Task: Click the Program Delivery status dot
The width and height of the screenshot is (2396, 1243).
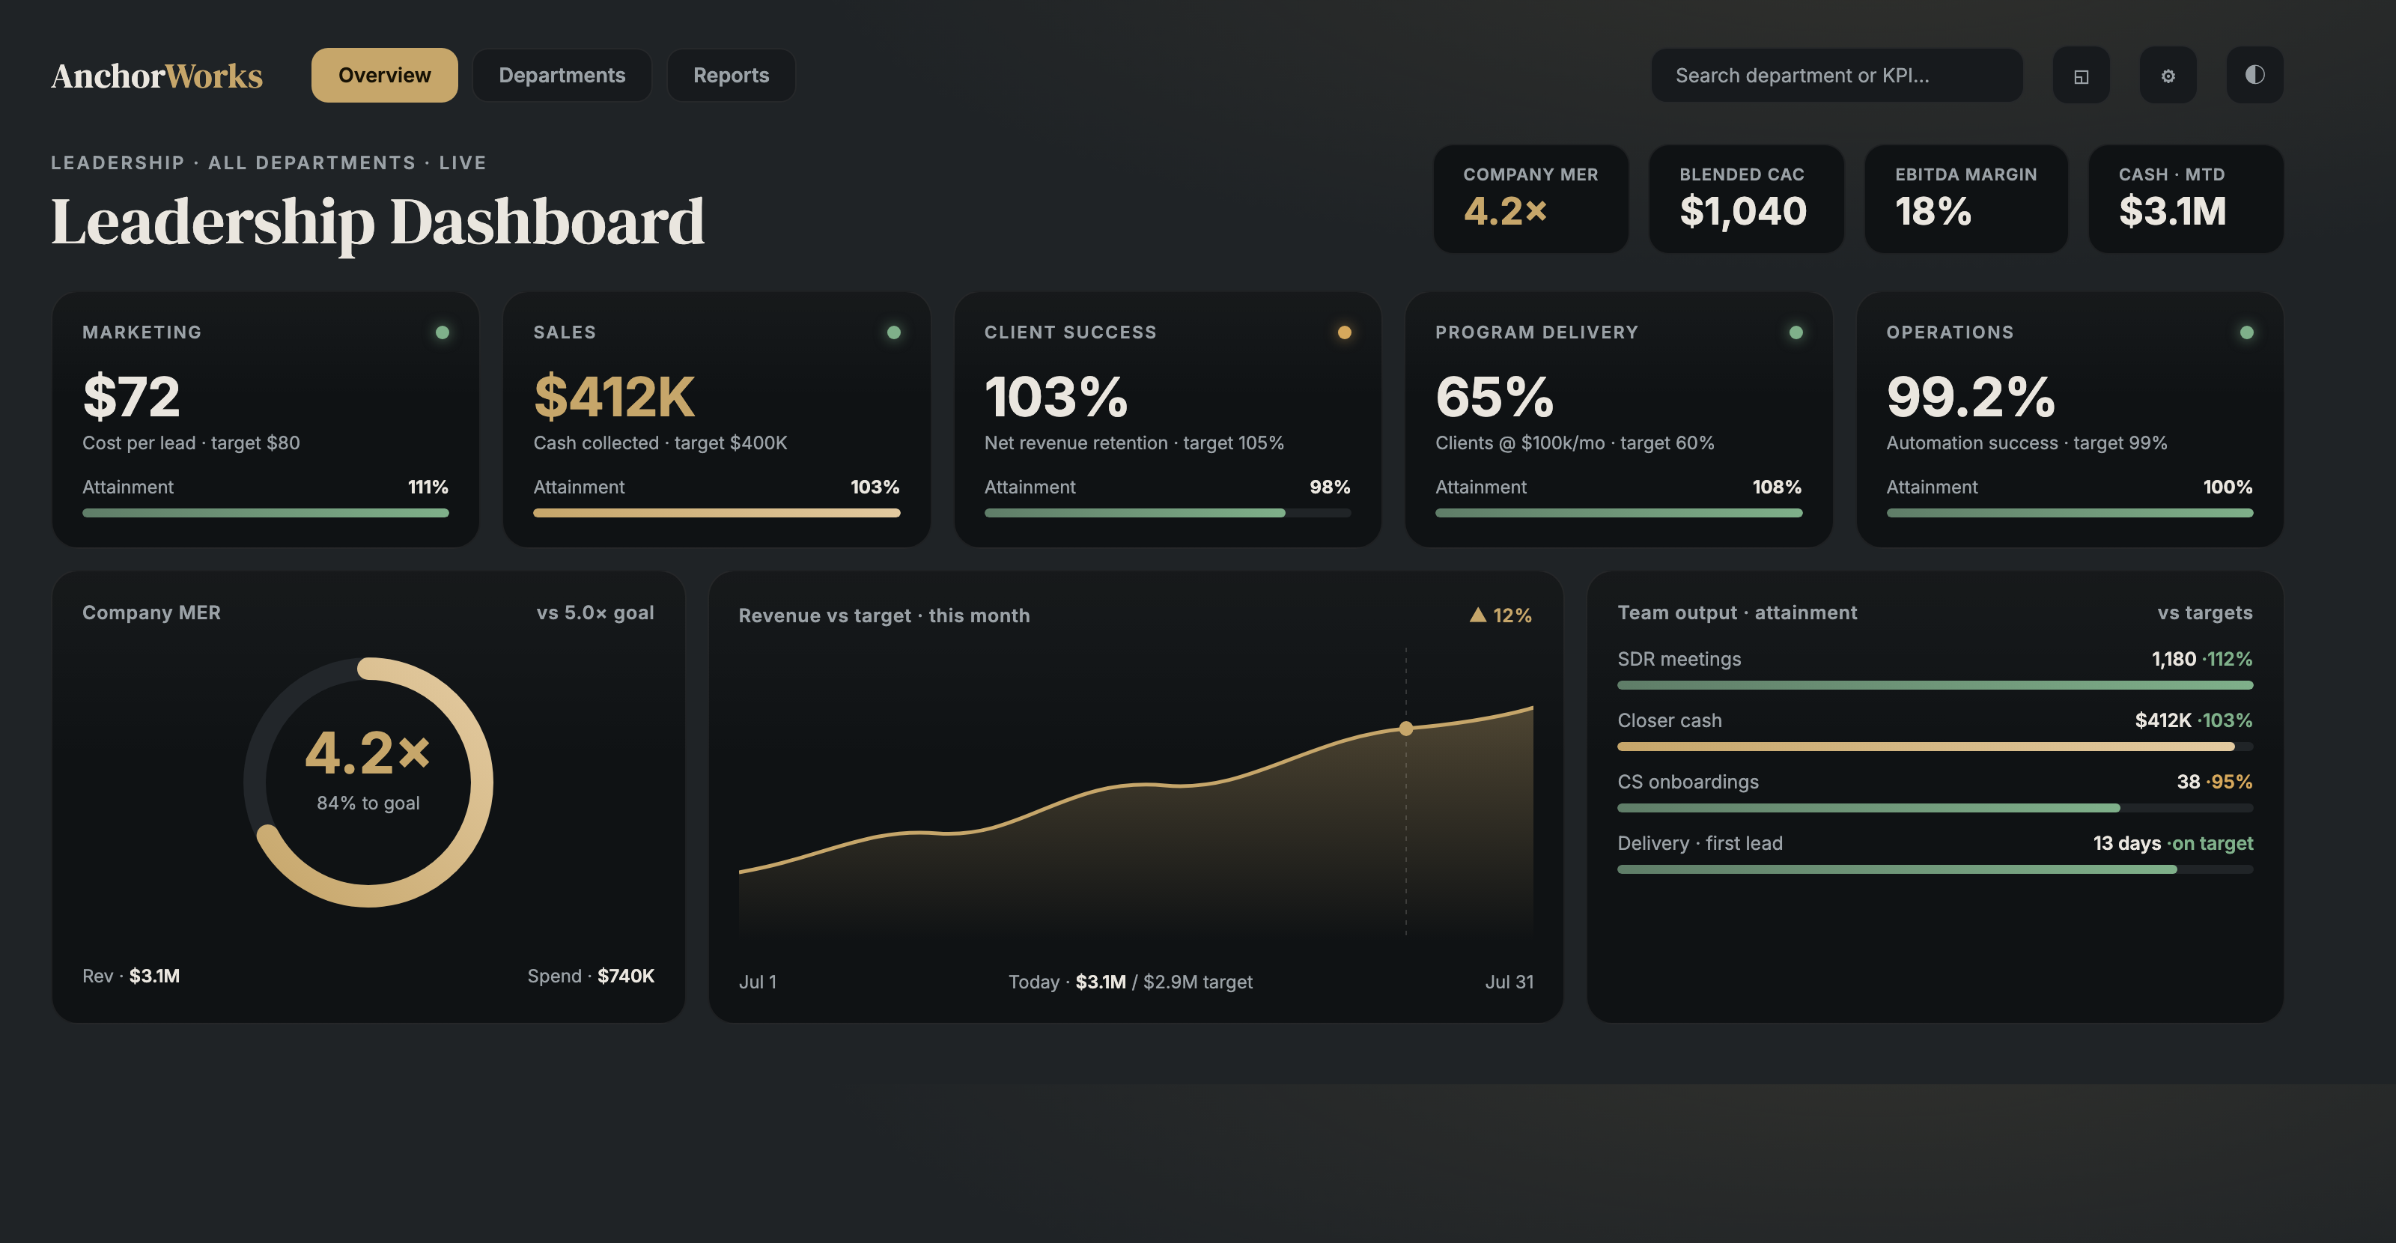Action: (x=1796, y=332)
